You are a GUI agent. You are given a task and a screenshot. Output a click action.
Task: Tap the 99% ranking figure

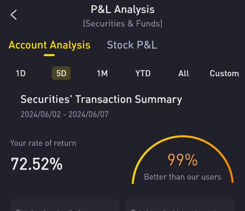pyautogui.click(x=183, y=160)
